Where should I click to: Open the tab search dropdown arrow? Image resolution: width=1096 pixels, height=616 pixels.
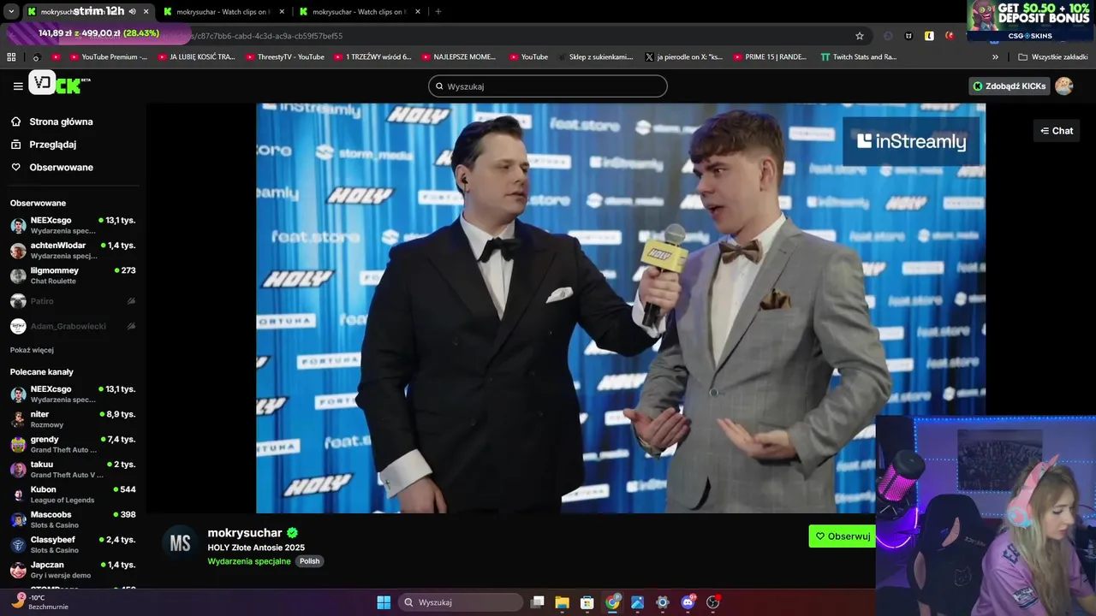coord(11,12)
